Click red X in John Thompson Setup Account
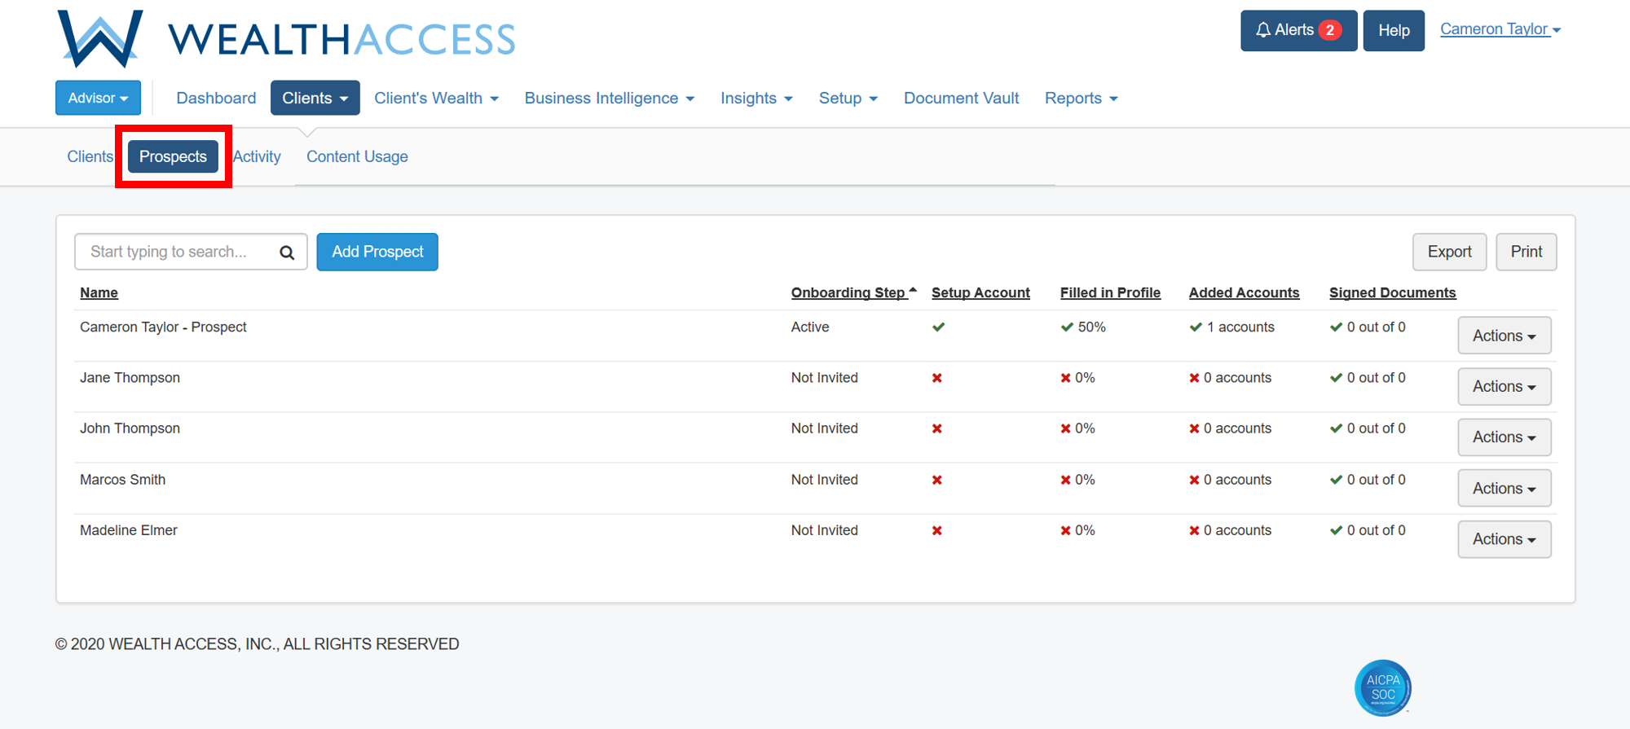Image resolution: width=1630 pixels, height=729 pixels. pos(937,428)
